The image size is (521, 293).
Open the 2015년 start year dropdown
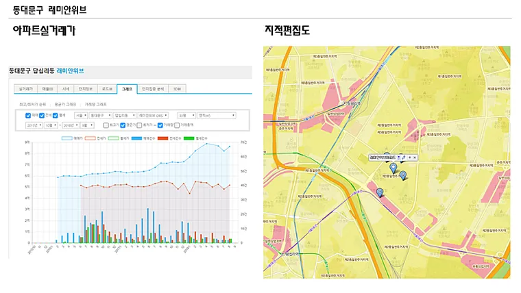point(34,125)
